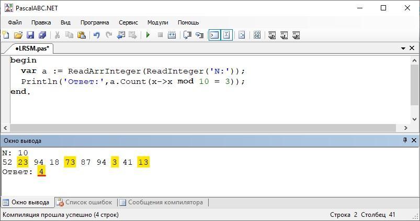420x221 pixels.
Task: Click the editor vertical scrollbar down arrow
Action: pos(415,119)
